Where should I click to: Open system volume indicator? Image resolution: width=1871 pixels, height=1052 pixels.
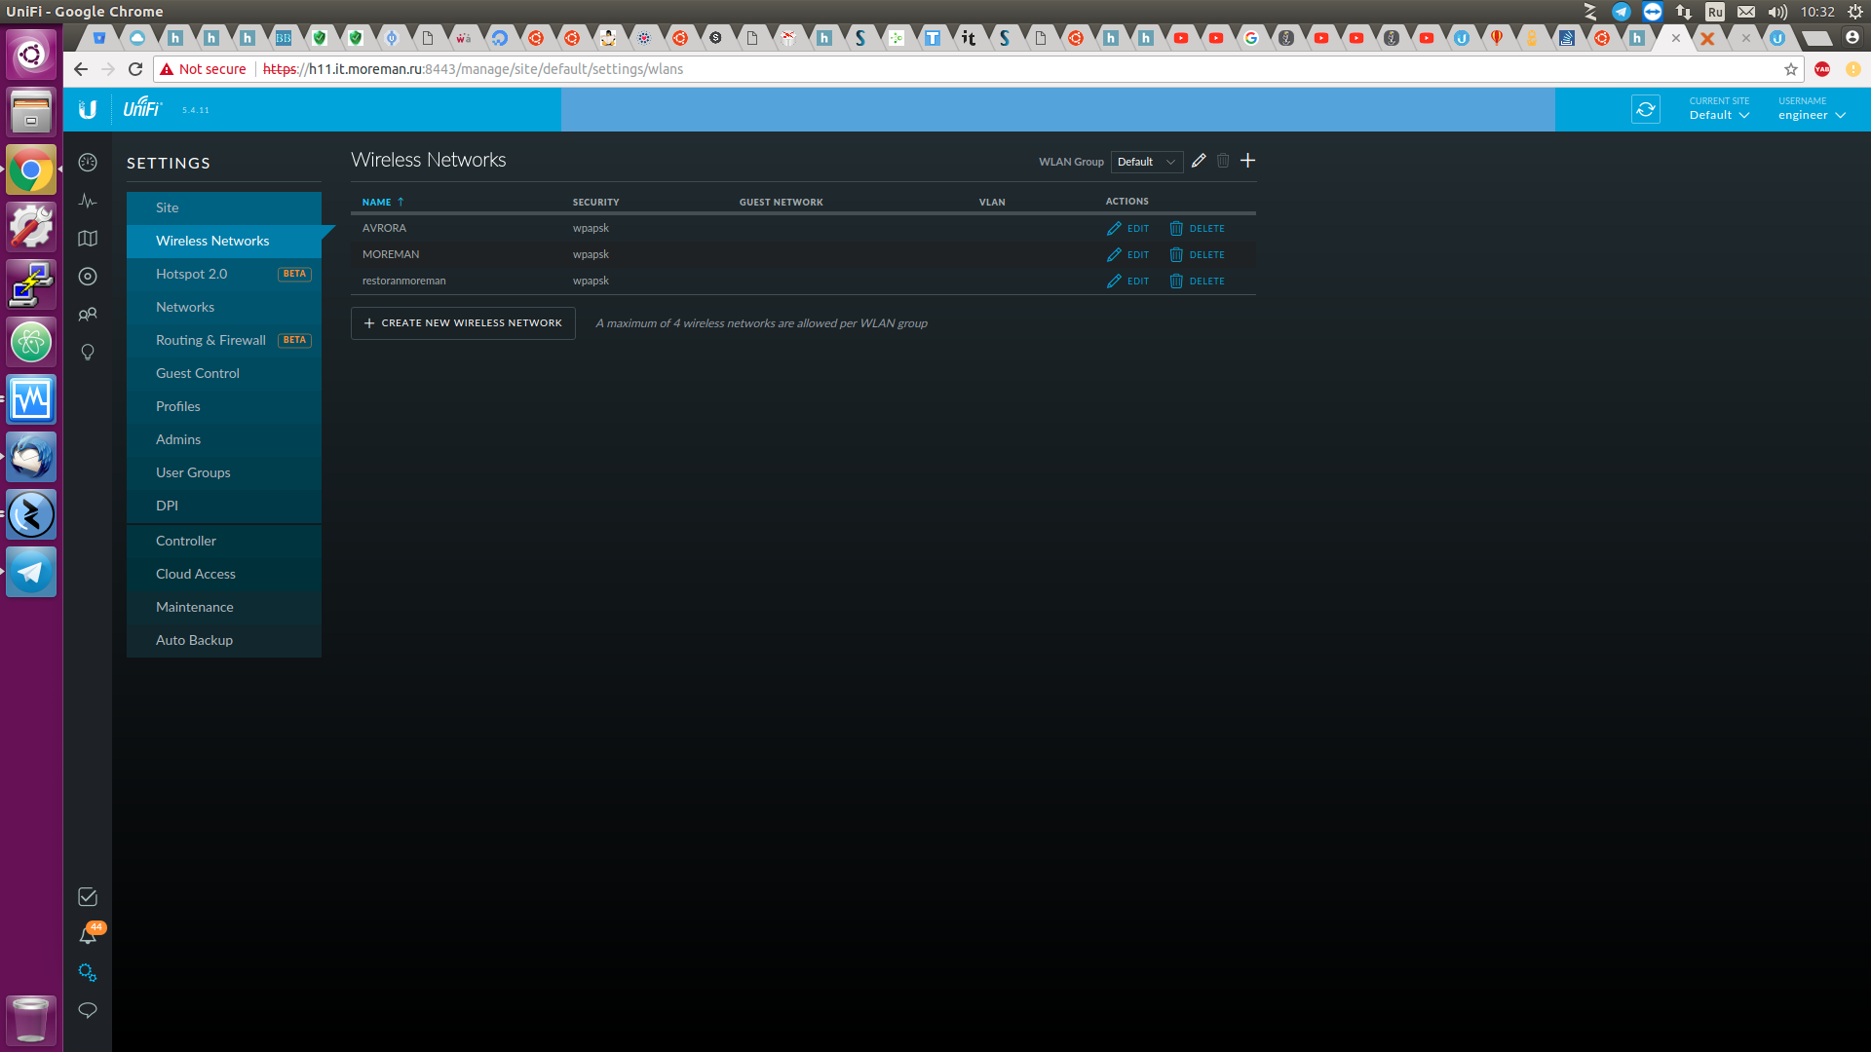tap(1777, 12)
